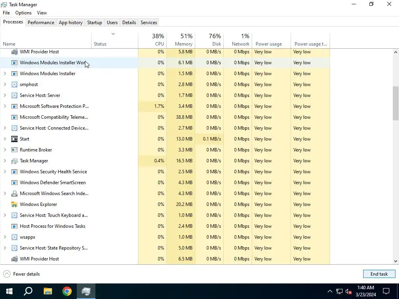Open the View menu
399x299 pixels.
42,13
